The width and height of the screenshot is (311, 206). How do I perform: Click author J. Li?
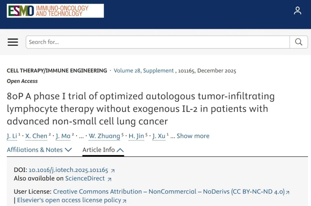coord(12,136)
